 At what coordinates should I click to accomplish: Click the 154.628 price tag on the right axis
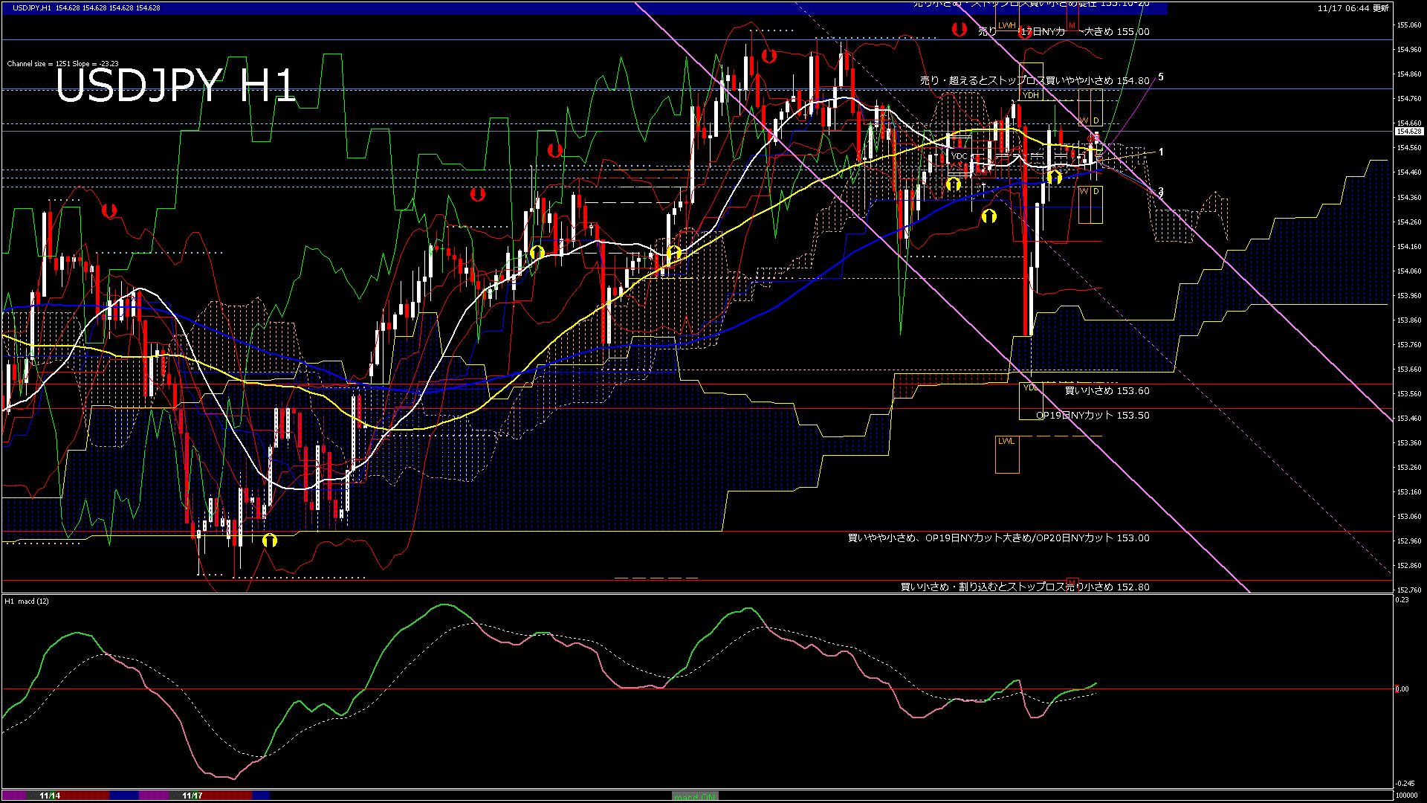click(x=1408, y=131)
